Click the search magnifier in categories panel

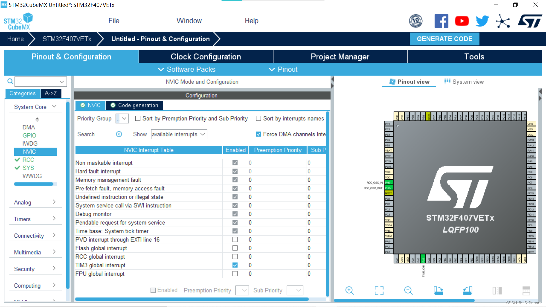click(10, 82)
